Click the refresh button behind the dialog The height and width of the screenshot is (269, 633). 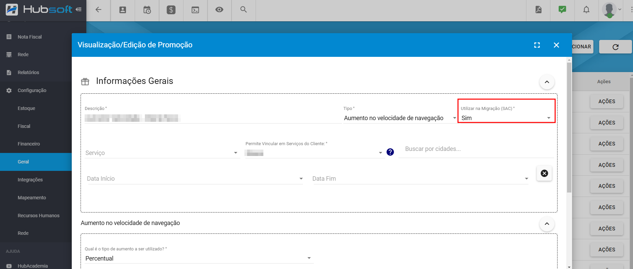615,47
